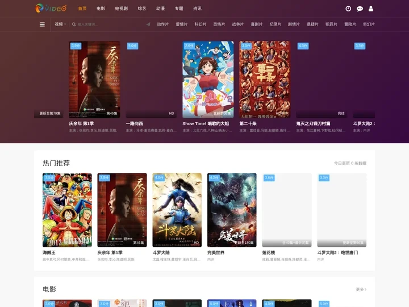Go to the 首页 tab
Viewport: 409px width, 307px height.
click(x=82, y=9)
